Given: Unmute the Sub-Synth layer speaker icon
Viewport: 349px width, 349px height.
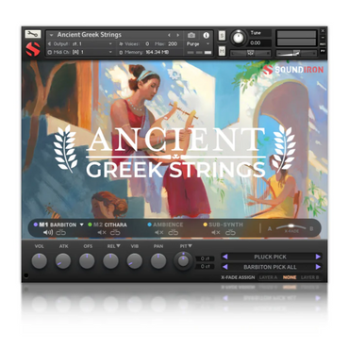Looking at the screenshot, I should pyautogui.click(x=215, y=233).
